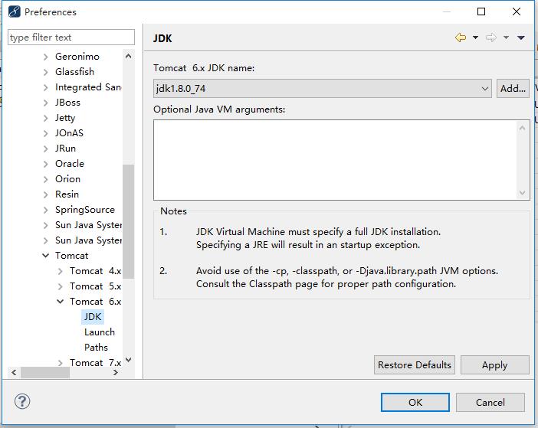Expand the JOnAS tree node

(x=46, y=133)
